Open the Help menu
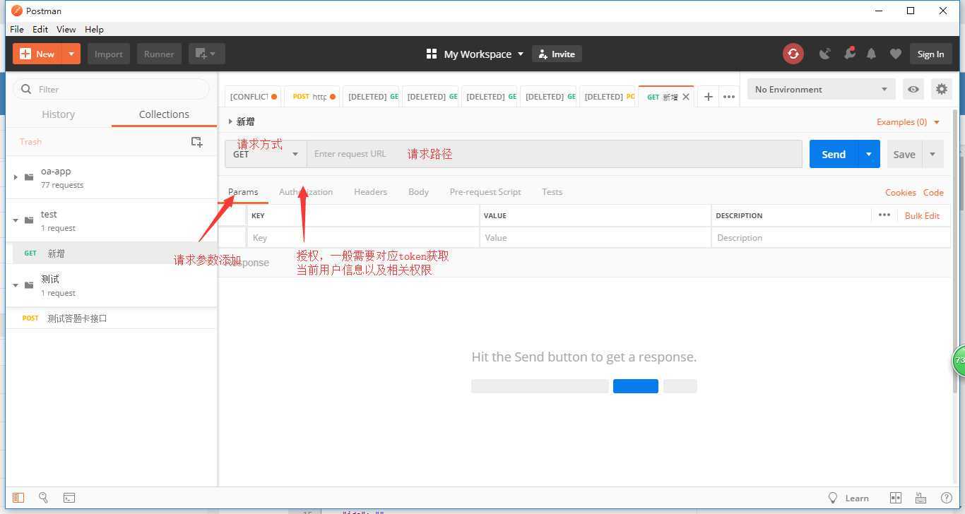This screenshot has height=514, width=965. 94,29
